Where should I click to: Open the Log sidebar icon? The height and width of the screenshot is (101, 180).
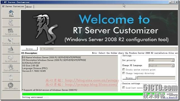tap(11, 77)
